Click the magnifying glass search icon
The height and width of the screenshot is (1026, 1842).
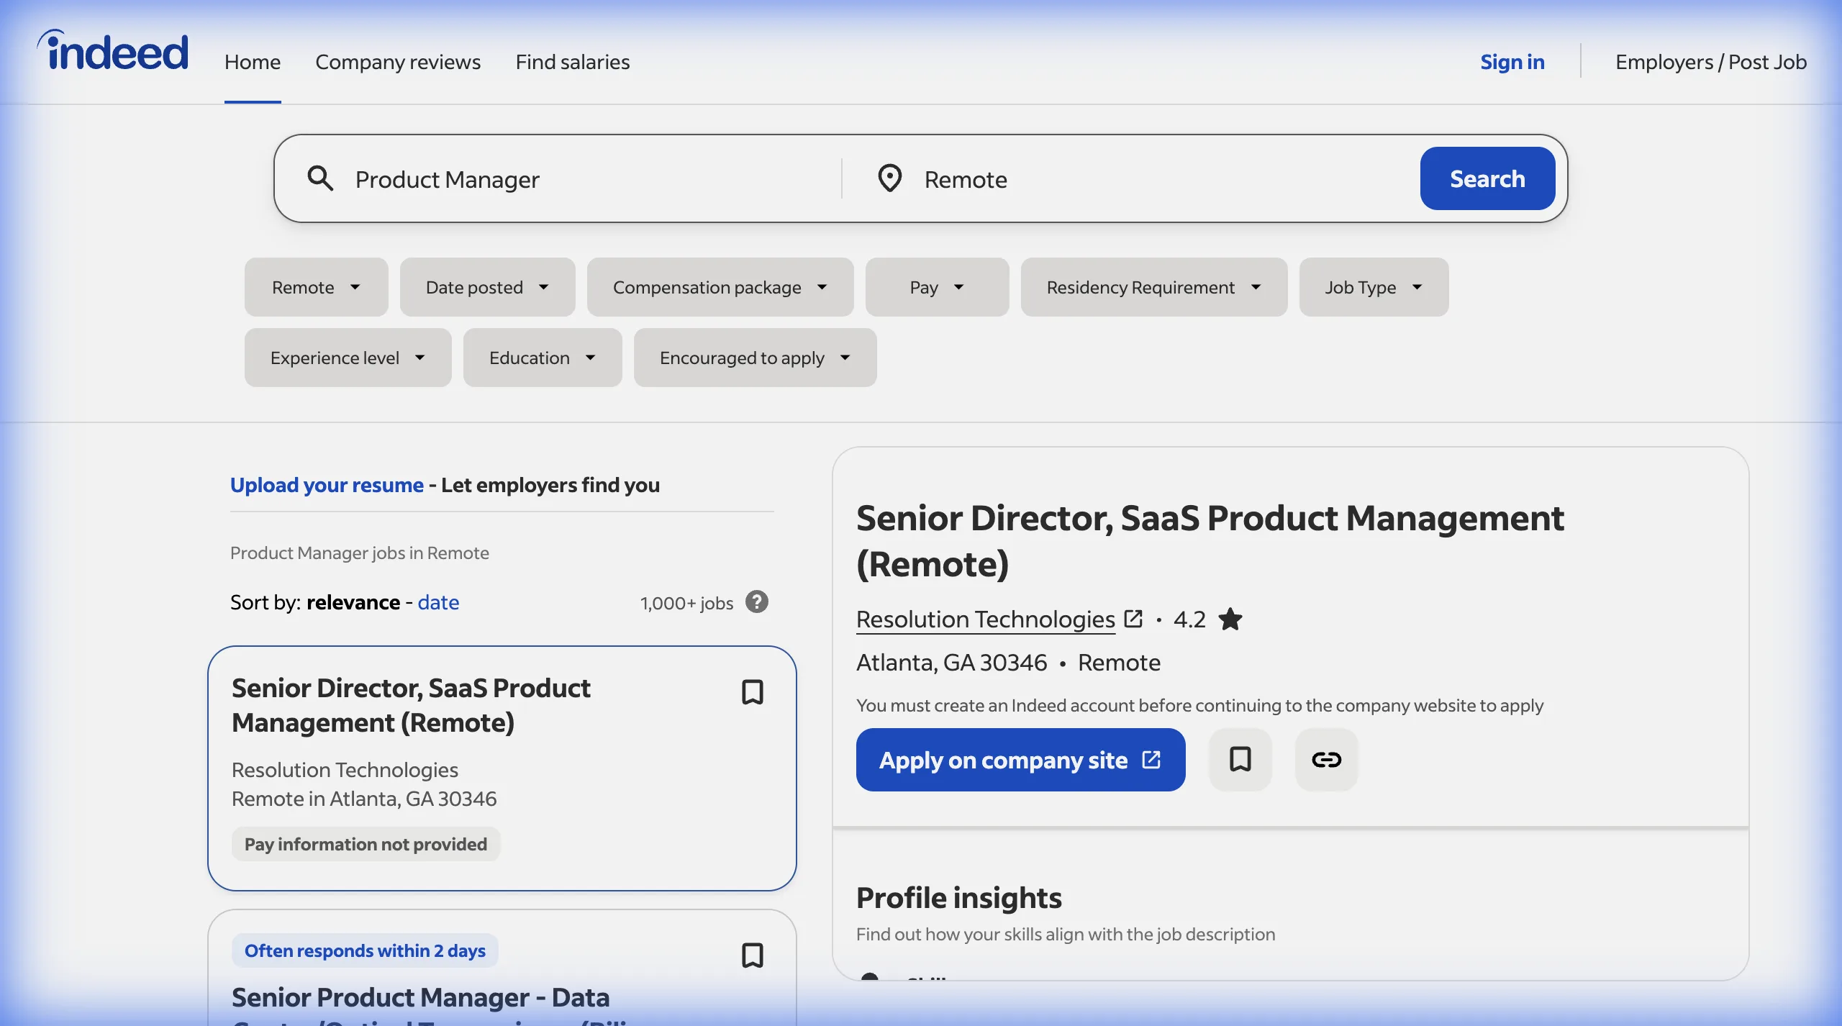click(321, 178)
